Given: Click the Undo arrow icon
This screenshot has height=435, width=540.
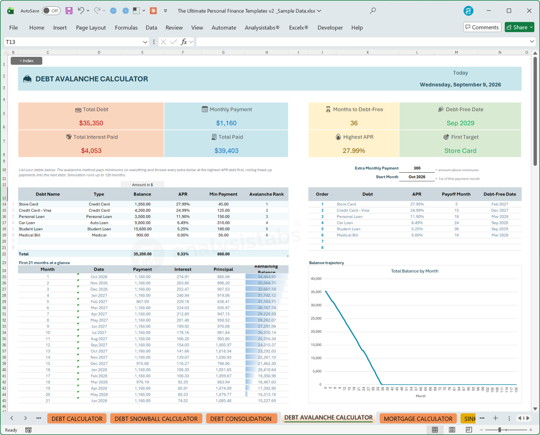Looking at the screenshot, I should tap(81, 11).
